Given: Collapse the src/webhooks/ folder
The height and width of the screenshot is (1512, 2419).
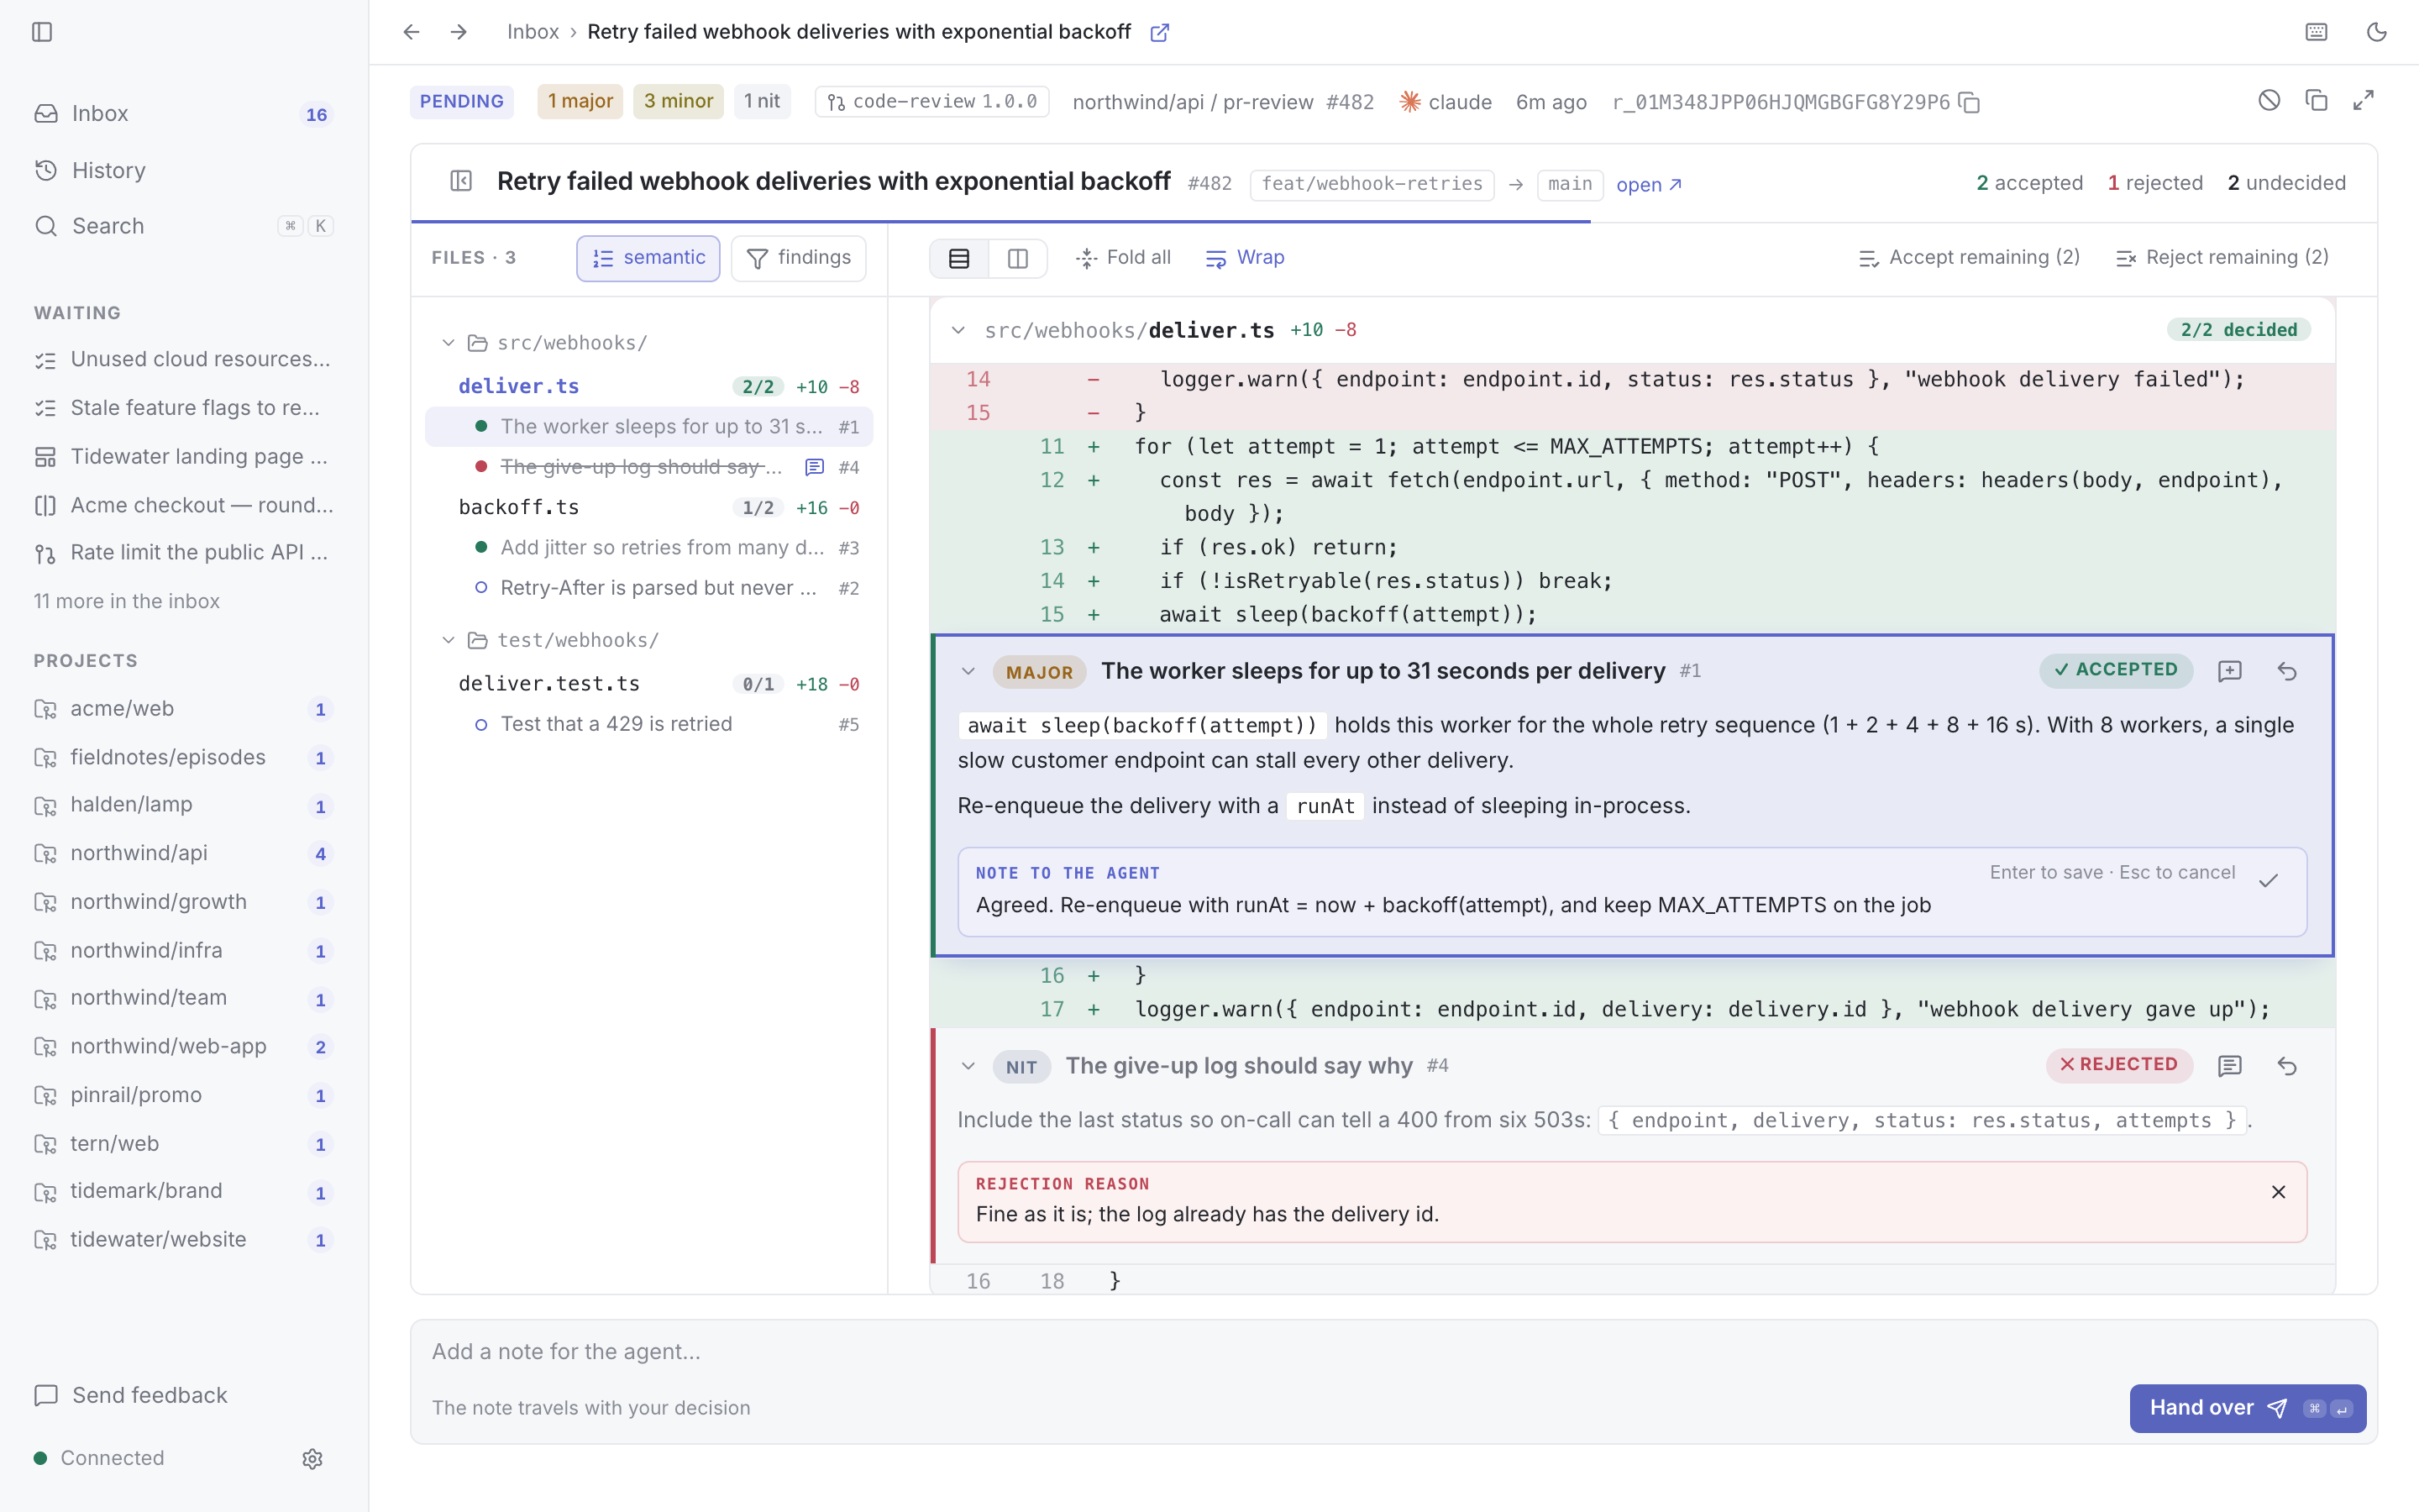Looking at the screenshot, I should coord(449,343).
